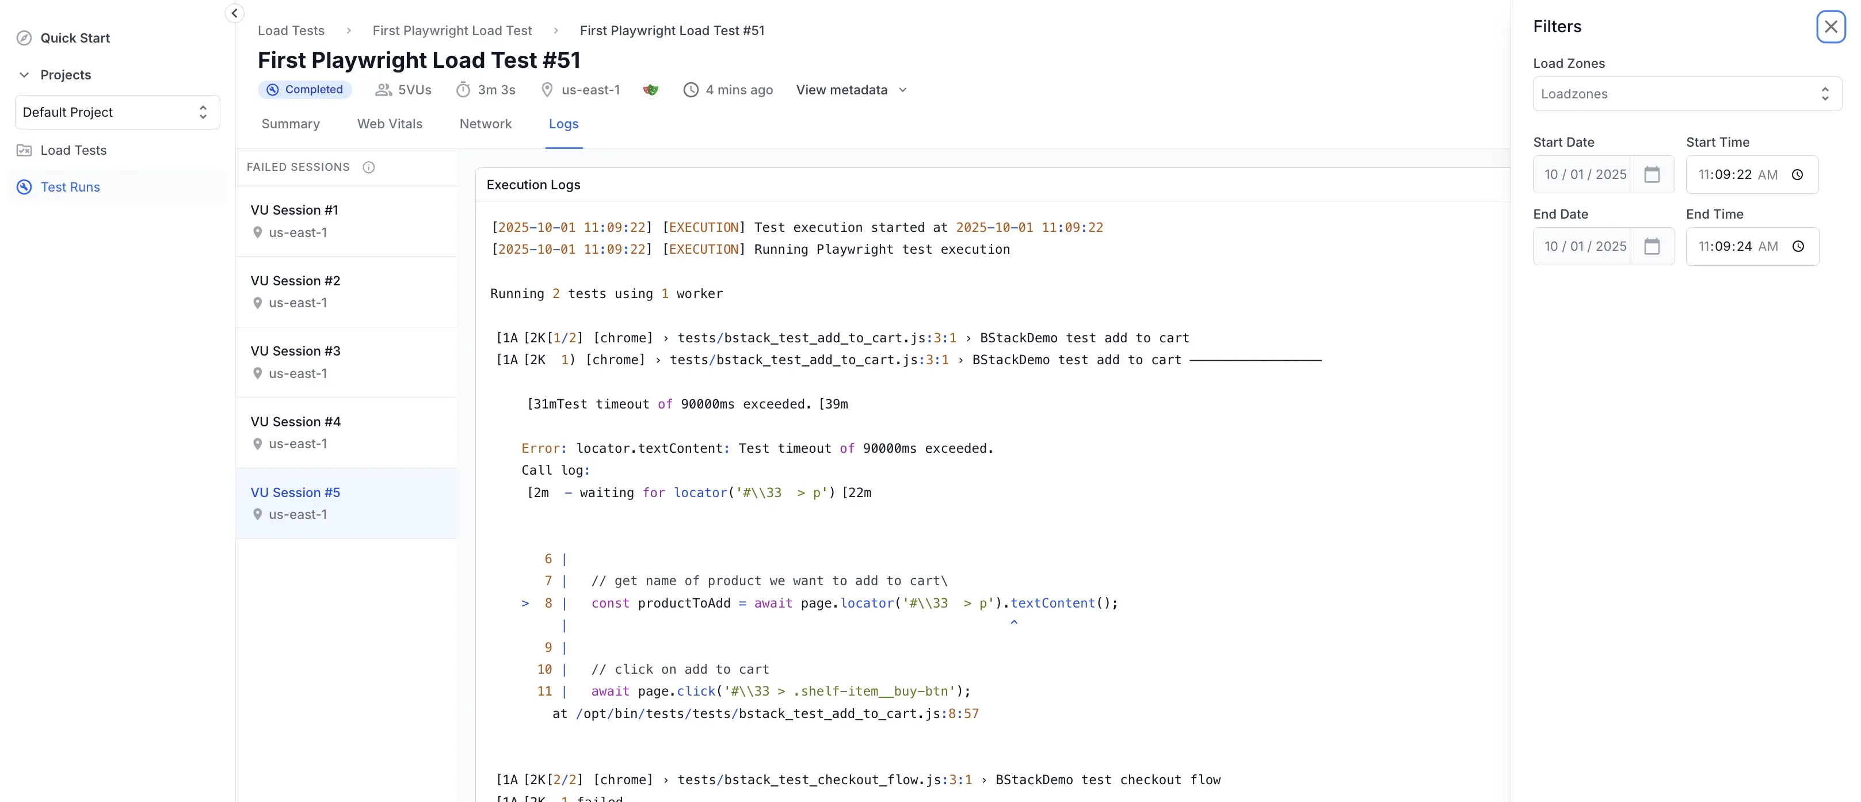Open the Loadzones dropdown
1861x802 pixels.
click(x=1687, y=94)
